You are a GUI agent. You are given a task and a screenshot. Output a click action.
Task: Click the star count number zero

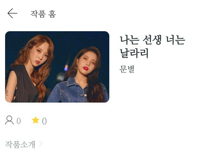tap(44, 121)
